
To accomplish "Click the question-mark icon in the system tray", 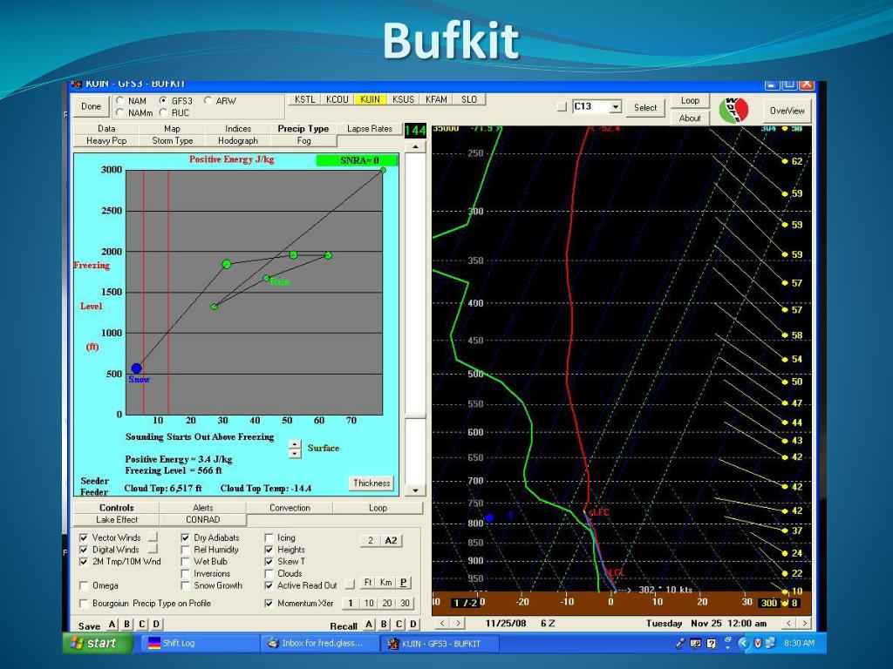I will [711, 644].
